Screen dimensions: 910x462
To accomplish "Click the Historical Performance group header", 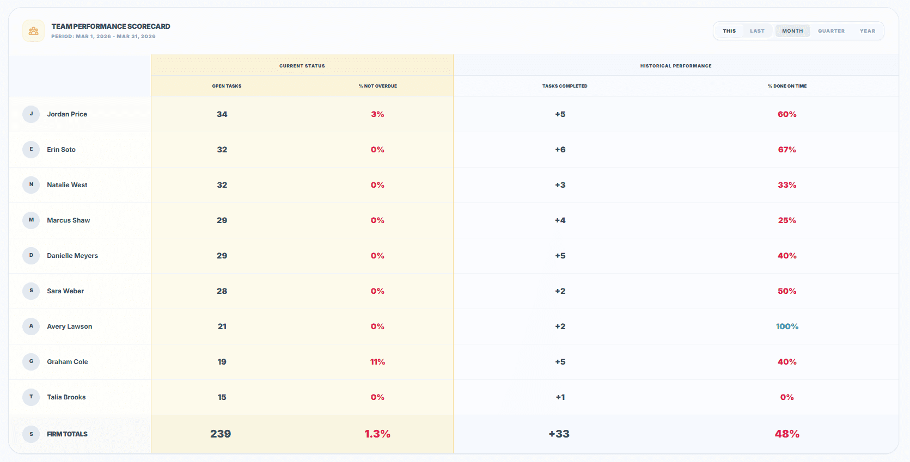I will coord(676,66).
